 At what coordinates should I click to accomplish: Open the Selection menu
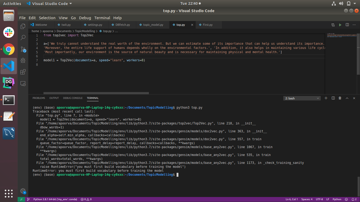pos(47,18)
